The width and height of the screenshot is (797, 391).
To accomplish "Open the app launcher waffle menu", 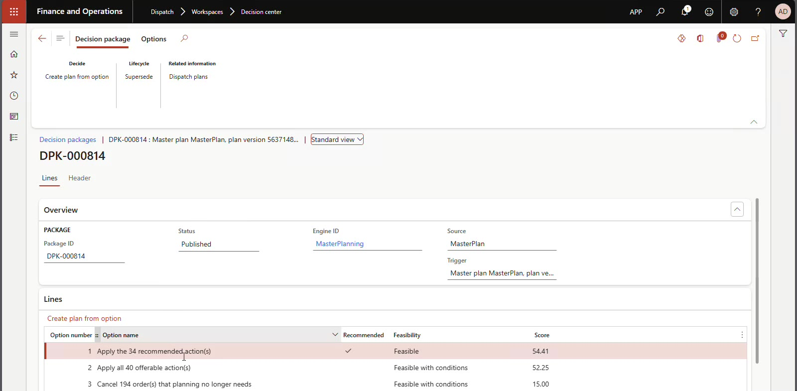I will click(14, 11).
